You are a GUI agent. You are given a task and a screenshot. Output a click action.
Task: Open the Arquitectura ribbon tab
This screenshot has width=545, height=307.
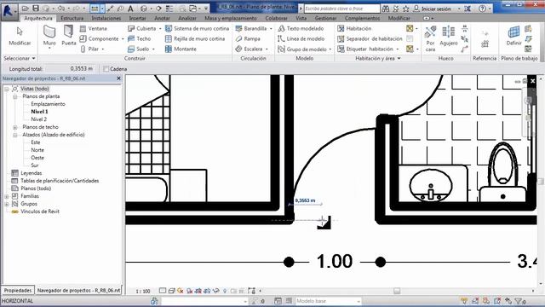coord(38,18)
